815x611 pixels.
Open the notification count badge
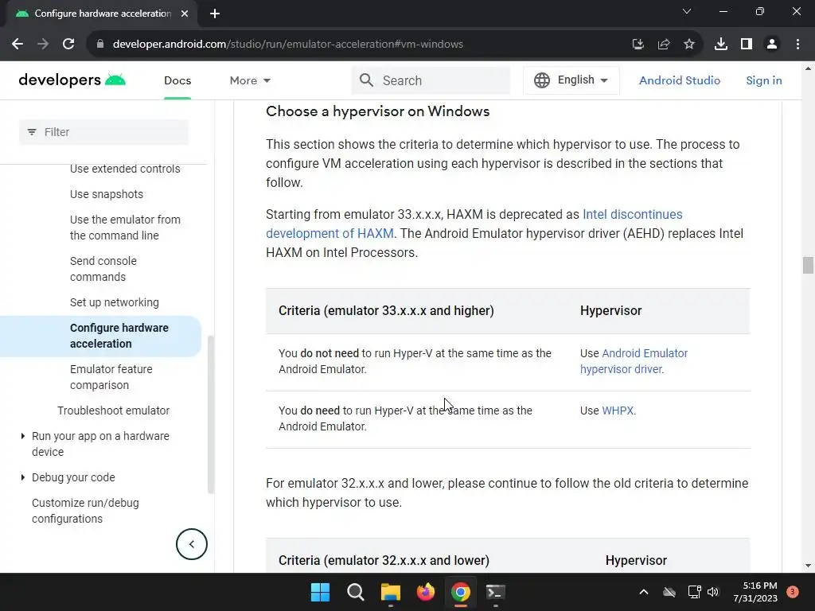point(793,592)
